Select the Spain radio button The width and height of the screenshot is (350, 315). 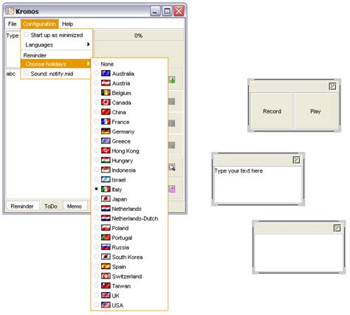point(96,266)
